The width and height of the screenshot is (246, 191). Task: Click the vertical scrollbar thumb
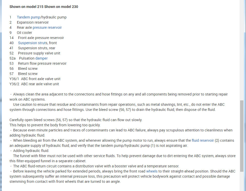[x=242, y=136]
